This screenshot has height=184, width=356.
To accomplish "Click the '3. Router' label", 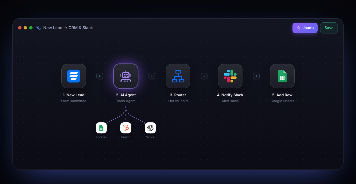I will coord(178,95).
